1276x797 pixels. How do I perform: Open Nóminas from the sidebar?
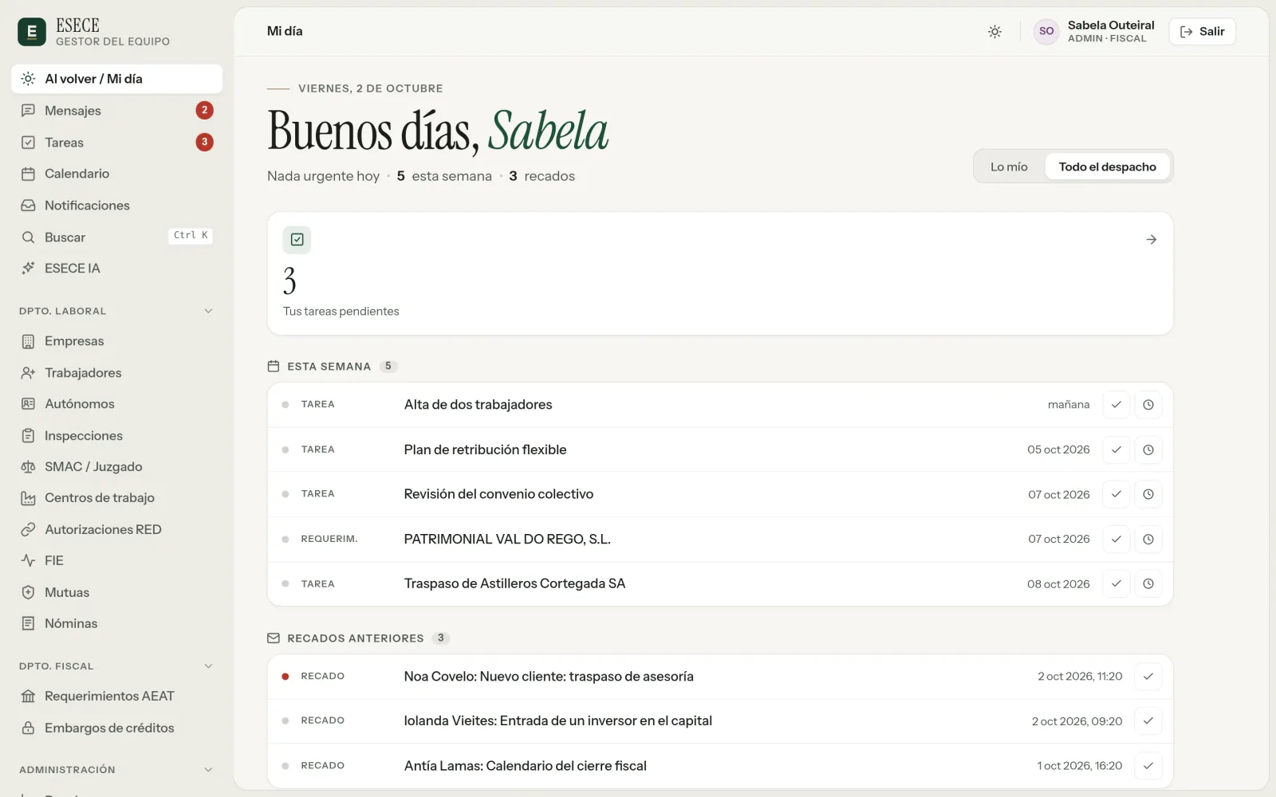point(116,624)
